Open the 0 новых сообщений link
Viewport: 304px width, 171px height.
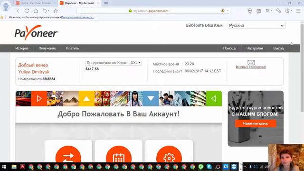(x=251, y=67)
